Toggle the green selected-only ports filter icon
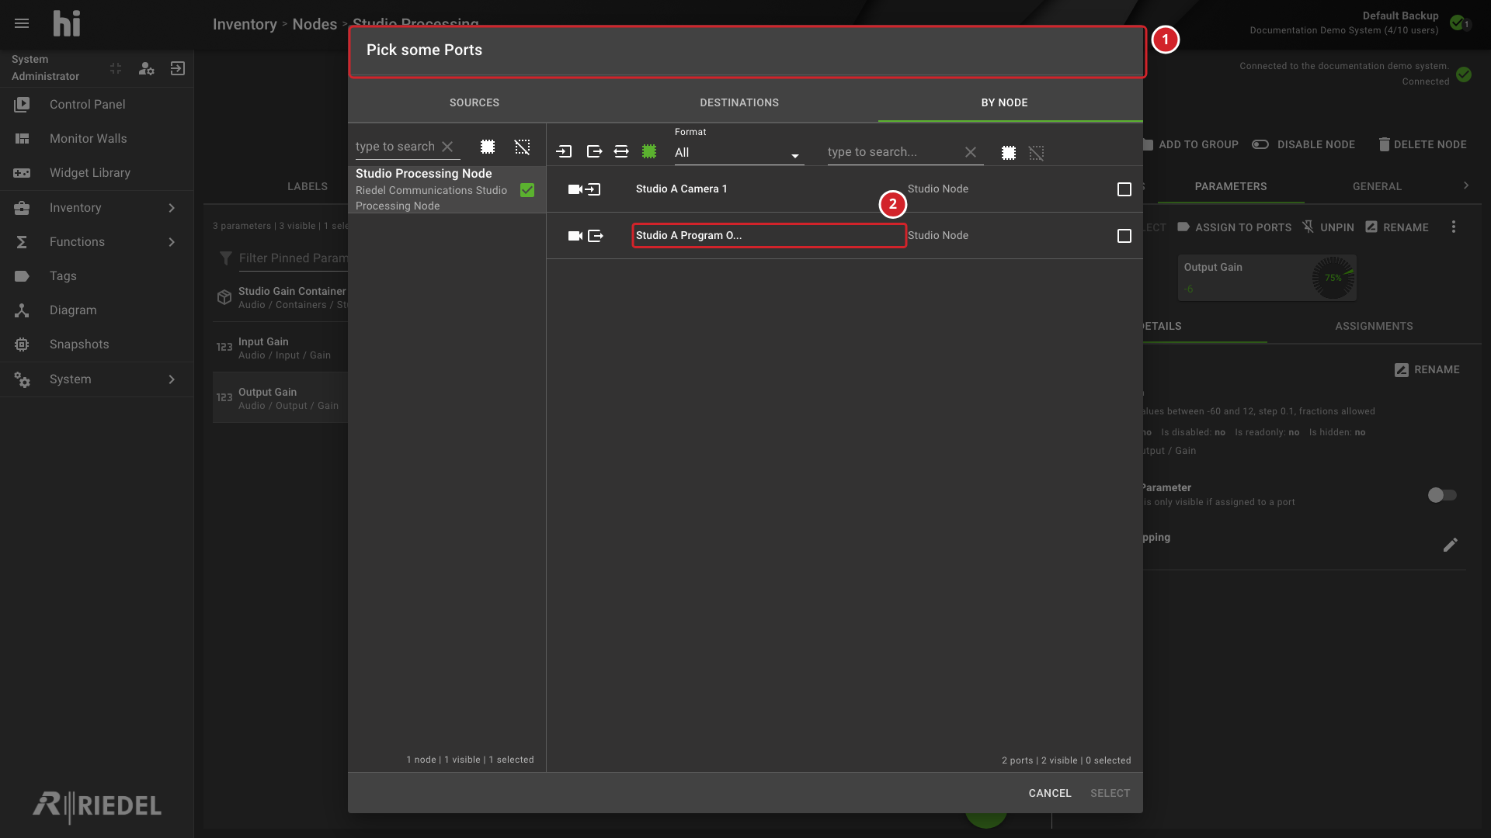 tap(649, 152)
